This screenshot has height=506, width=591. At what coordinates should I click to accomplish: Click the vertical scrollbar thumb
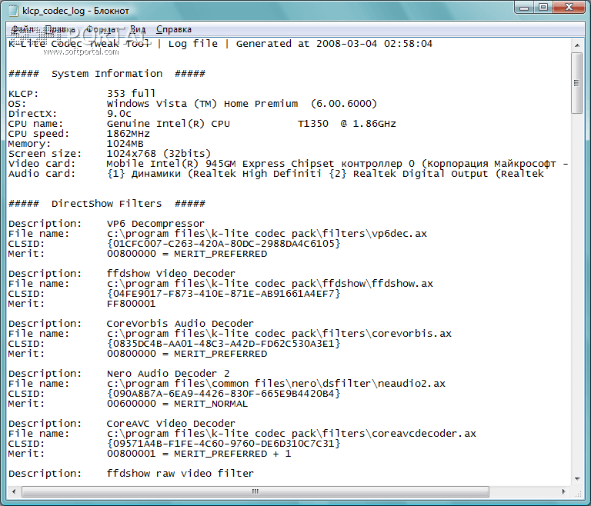(x=577, y=83)
